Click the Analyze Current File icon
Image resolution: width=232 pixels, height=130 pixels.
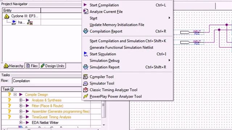point(86,12)
